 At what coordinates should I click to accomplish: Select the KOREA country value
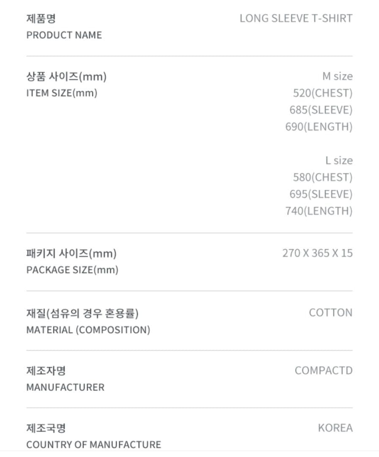(335, 428)
